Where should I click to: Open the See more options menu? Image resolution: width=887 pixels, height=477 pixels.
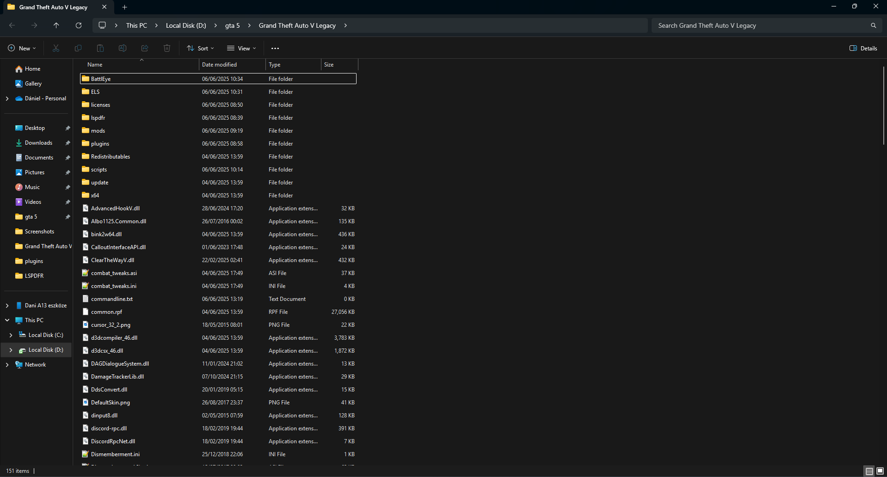coord(275,48)
